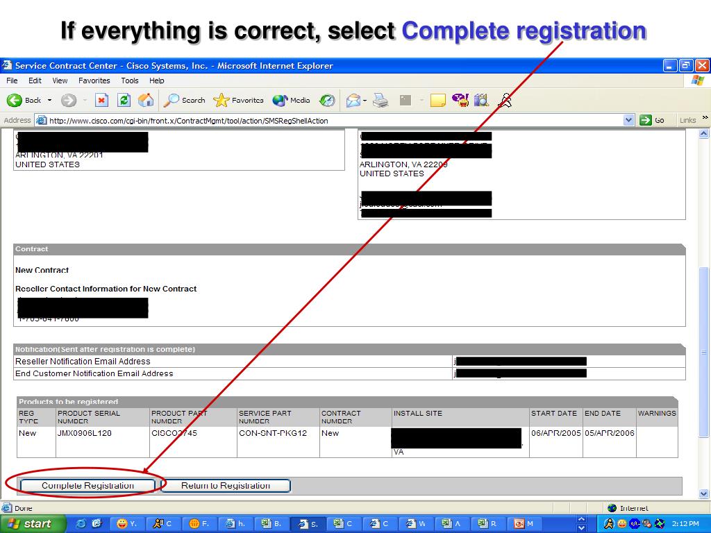The width and height of the screenshot is (711, 533).
Task: Switch to the M taskbar window
Action: (x=524, y=524)
